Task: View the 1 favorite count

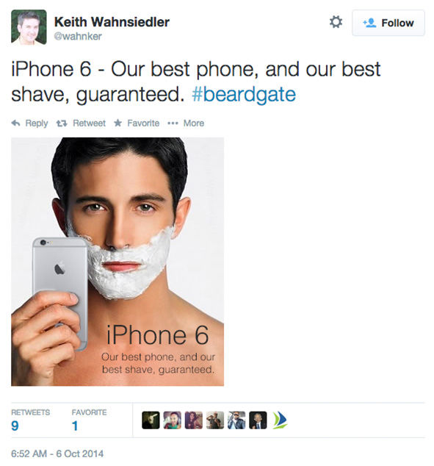Action: pyautogui.click(x=75, y=426)
